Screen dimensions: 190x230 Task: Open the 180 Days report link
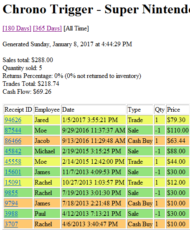[17, 28]
